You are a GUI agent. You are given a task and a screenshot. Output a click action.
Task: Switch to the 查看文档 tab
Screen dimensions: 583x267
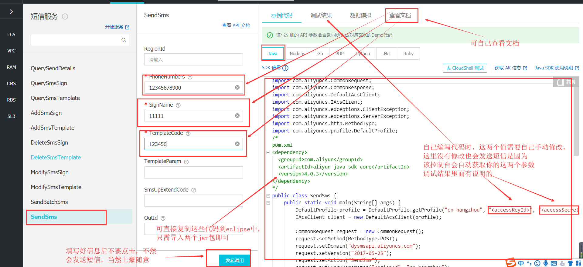point(400,15)
